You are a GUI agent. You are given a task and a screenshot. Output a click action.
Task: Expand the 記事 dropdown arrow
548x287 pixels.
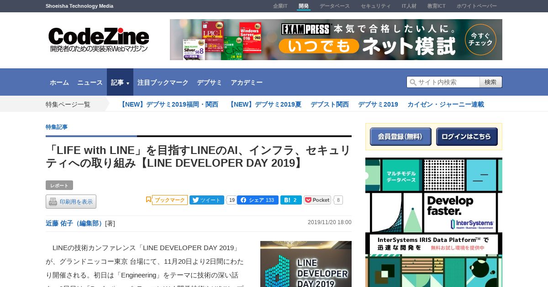128,83
